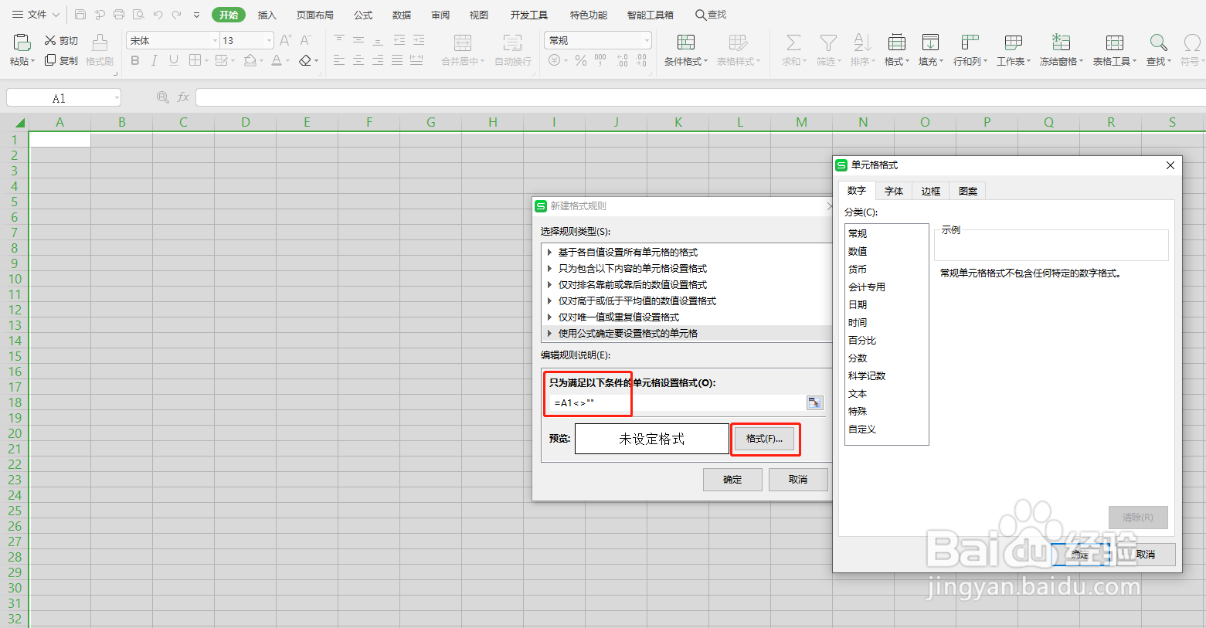Screen dimensions: 1206x628
Task: Open the 字体 tab in 单元格格式 dialog
Action: coord(894,191)
